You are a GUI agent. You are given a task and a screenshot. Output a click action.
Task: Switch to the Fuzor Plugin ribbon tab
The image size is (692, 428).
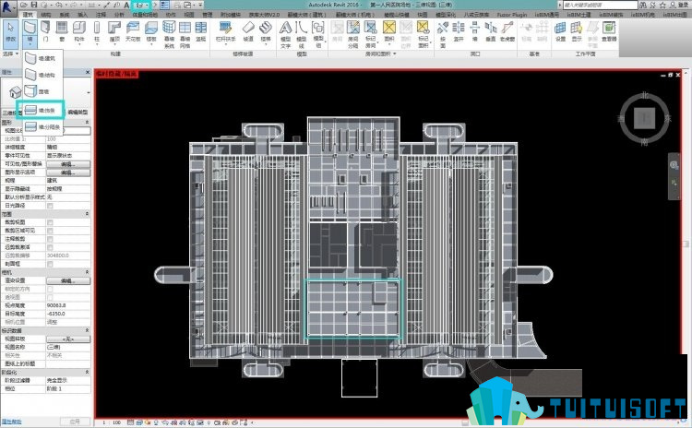pos(512,15)
